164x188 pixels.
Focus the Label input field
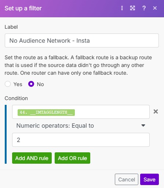[82, 40]
